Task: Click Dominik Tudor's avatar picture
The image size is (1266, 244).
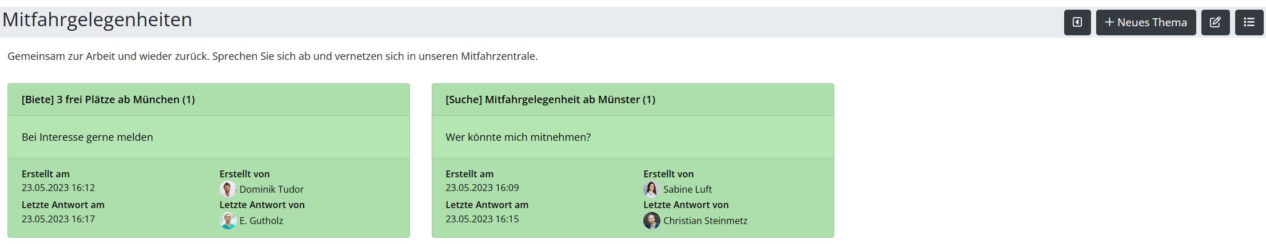Action: (x=228, y=189)
